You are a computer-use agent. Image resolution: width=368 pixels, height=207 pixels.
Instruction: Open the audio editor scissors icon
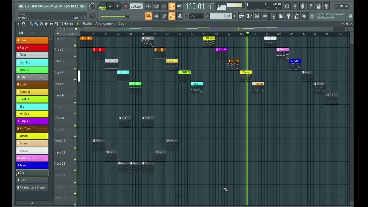pyautogui.click(x=295, y=6)
